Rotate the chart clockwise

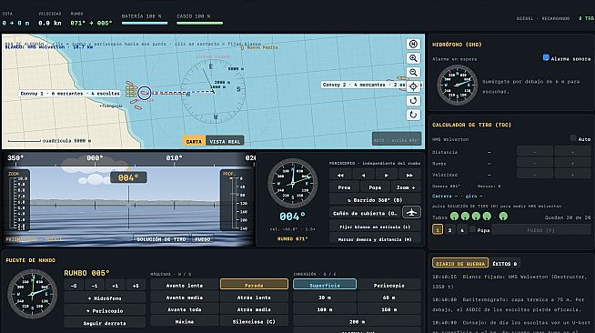point(413,115)
